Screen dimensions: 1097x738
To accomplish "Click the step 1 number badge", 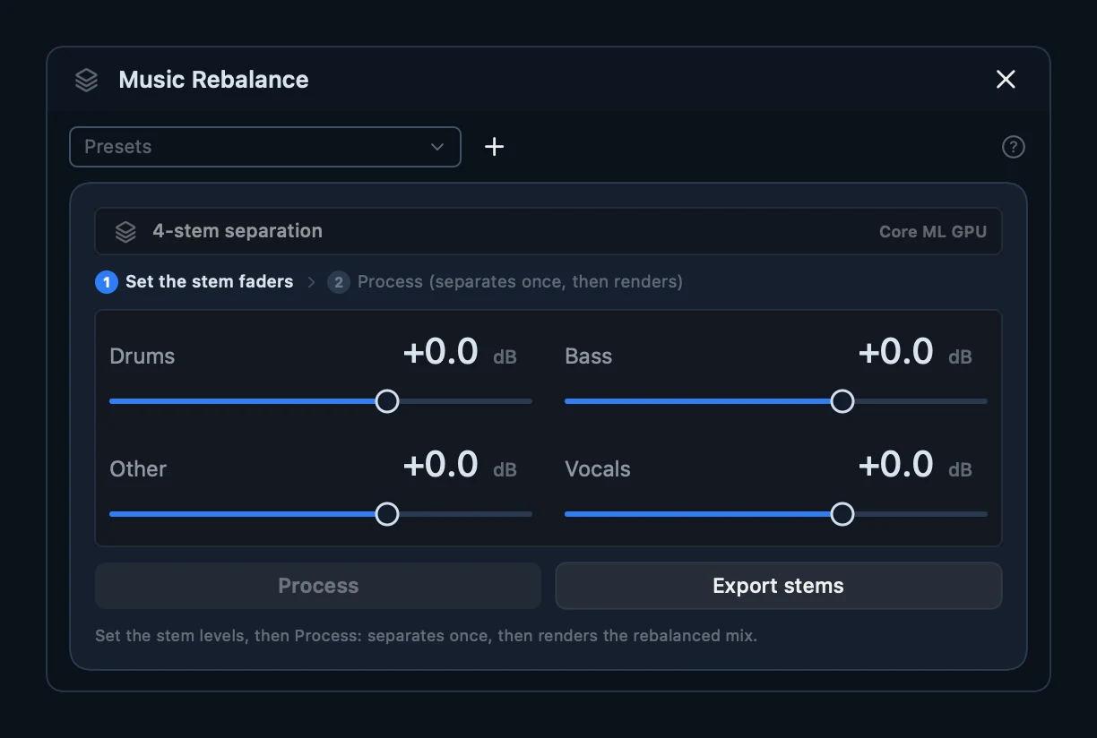I will pyautogui.click(x=107, y=282).
